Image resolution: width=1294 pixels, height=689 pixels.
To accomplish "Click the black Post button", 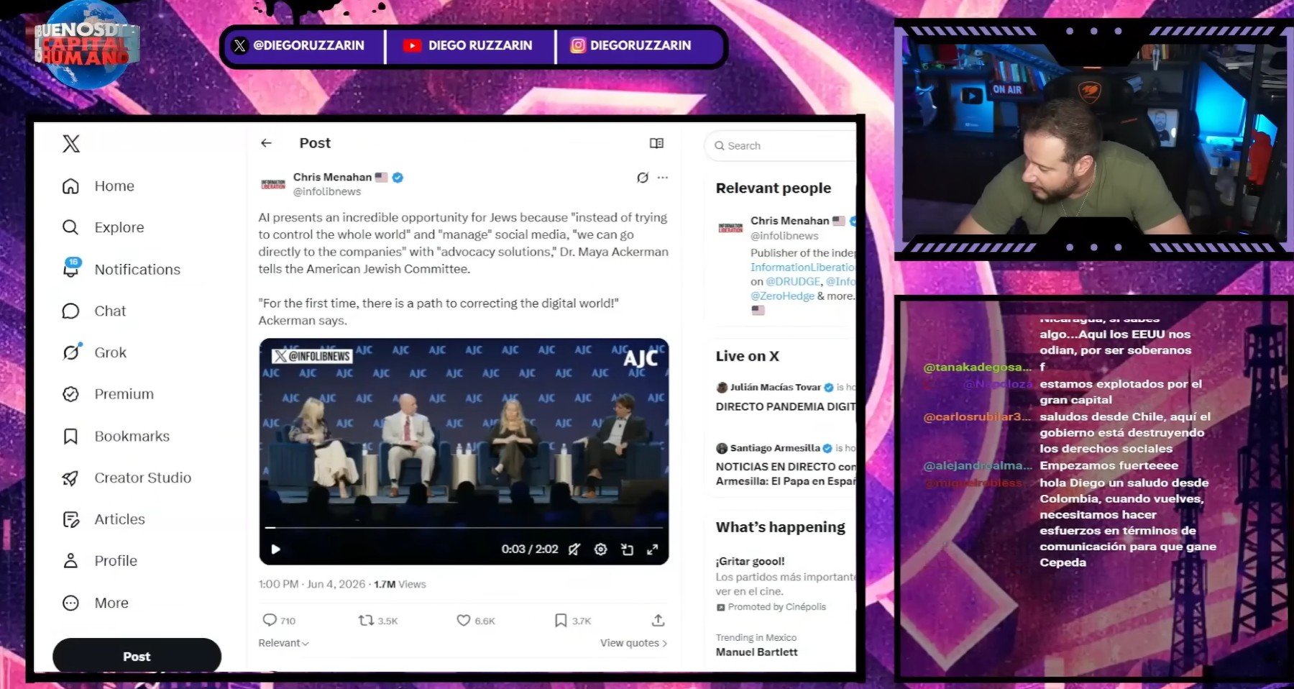I will (x=137, y=656).
